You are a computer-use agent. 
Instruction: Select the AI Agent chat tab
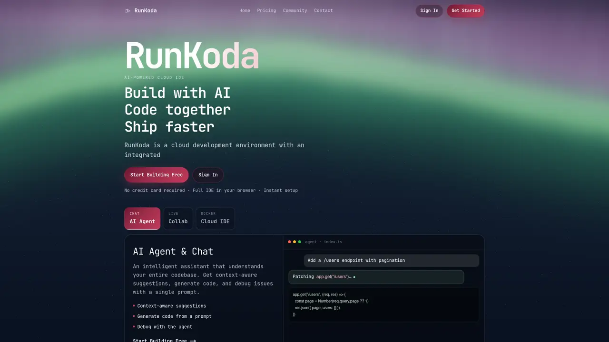click(x=142, y=218)
